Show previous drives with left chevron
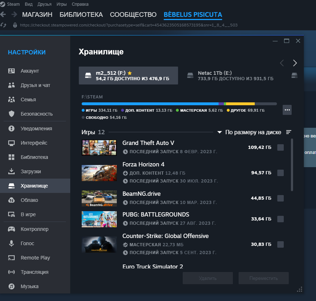The width and height of the screenshot is (316, 301). click(282, 63)
